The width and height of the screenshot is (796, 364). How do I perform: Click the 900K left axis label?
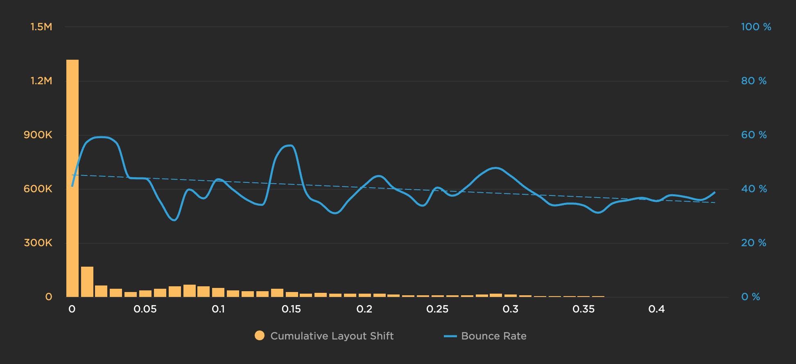coord(38,135)
